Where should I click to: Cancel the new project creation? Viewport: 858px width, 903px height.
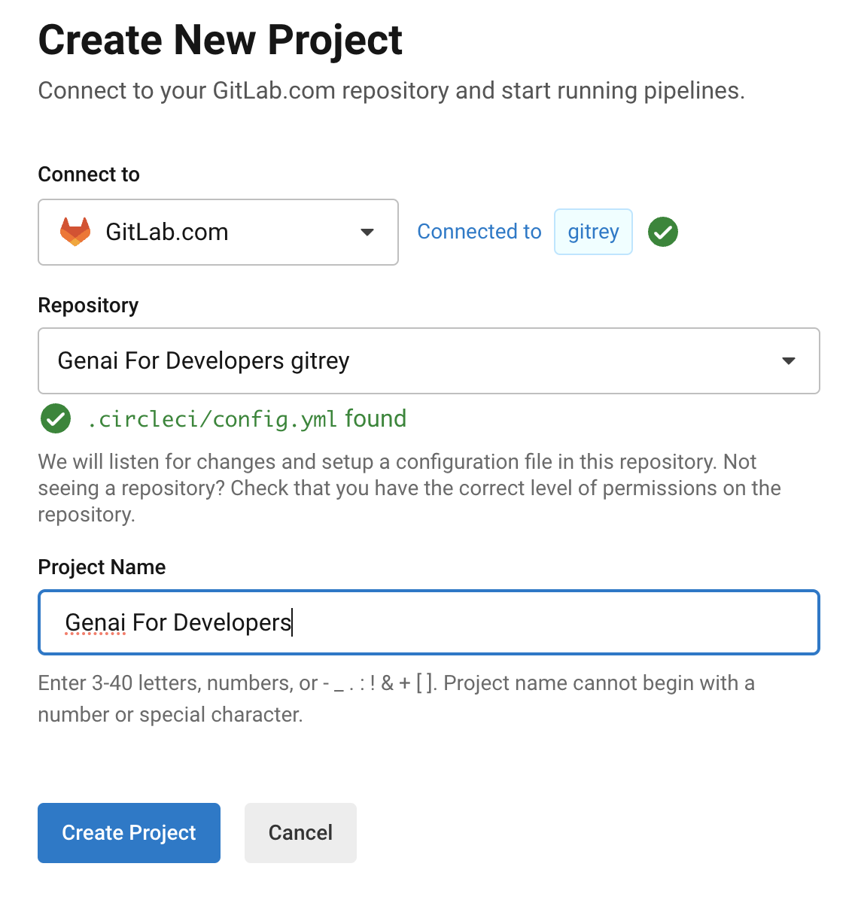300,833
